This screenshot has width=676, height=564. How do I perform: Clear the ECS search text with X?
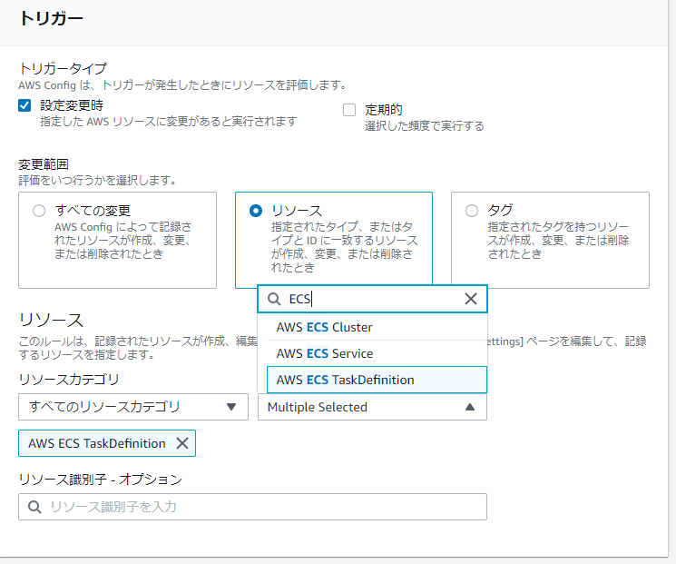click(x=471, y=299)
